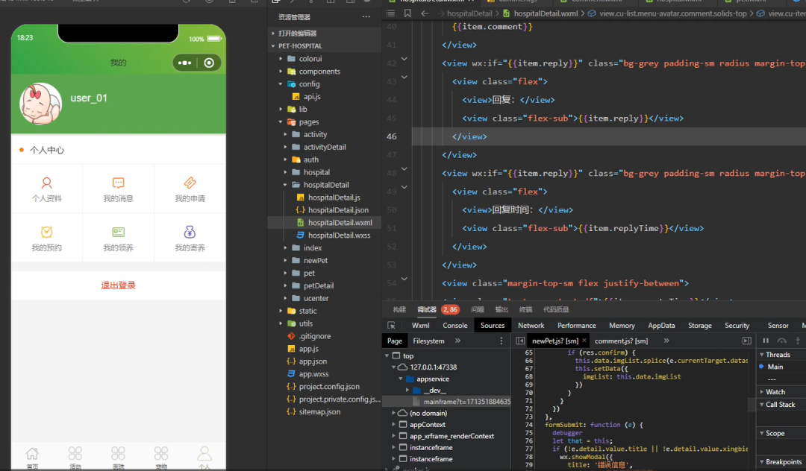The image size is (806, 471).
Task: Select the inspect element picker icon
Action: (391, 325)
